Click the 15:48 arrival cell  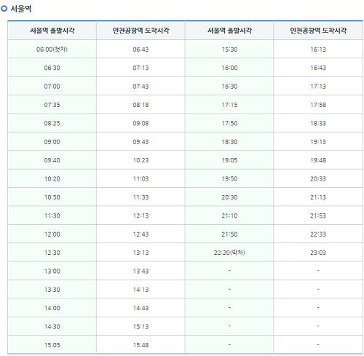pyautogui.click(x=141, y=345)
